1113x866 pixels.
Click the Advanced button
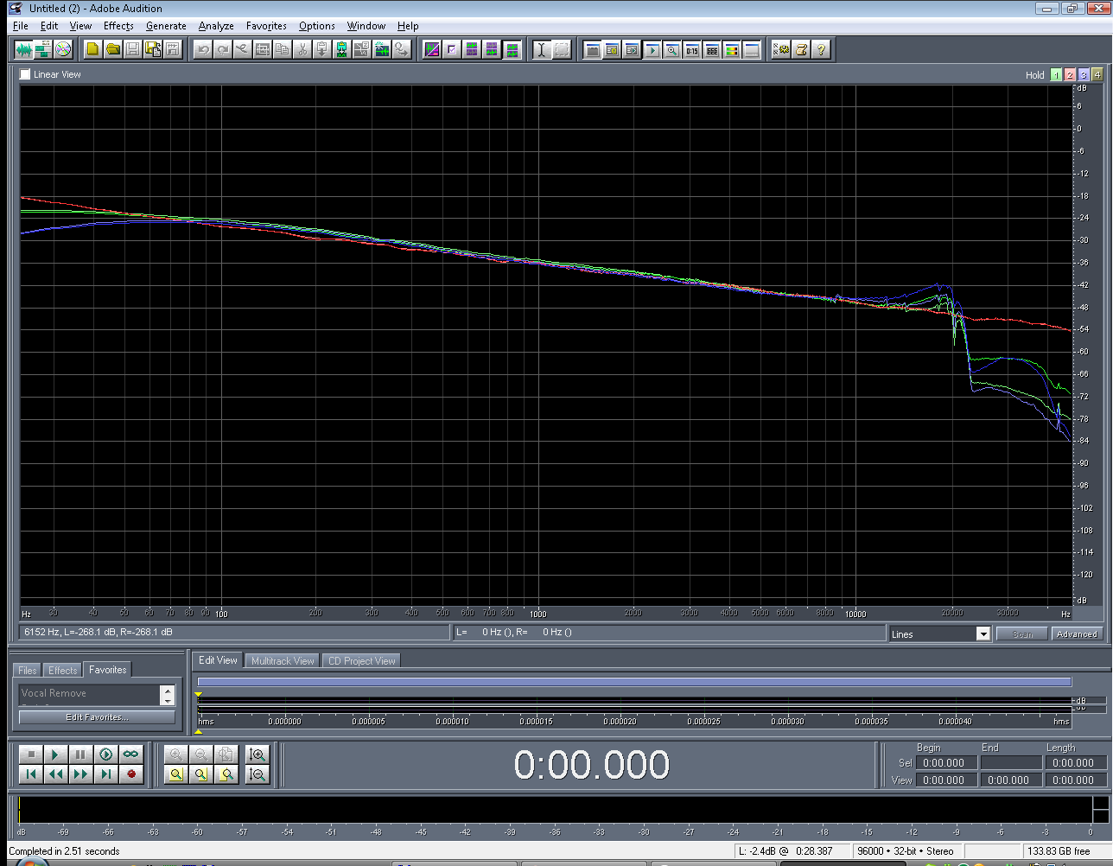click(1076, 634)
